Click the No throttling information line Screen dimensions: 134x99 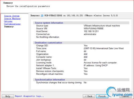click(x=48, y=37)
